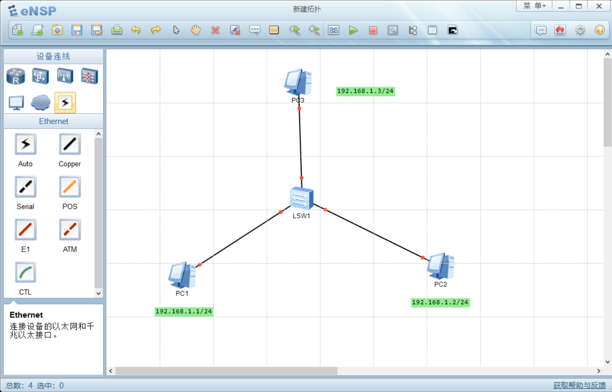The height and width of the screenshot is (392, 612).
Task: Click the Save As toolbar icon
Action: 97,30
